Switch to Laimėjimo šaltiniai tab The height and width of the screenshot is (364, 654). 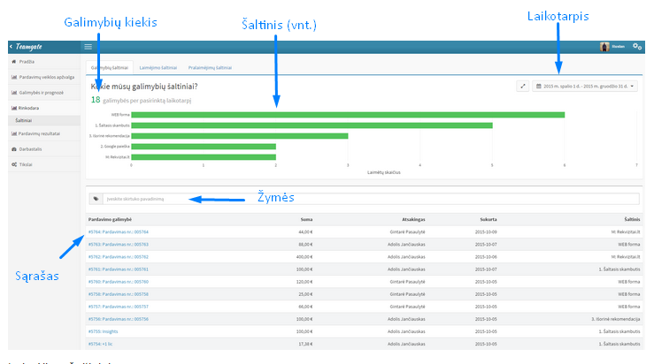point(158,67)
